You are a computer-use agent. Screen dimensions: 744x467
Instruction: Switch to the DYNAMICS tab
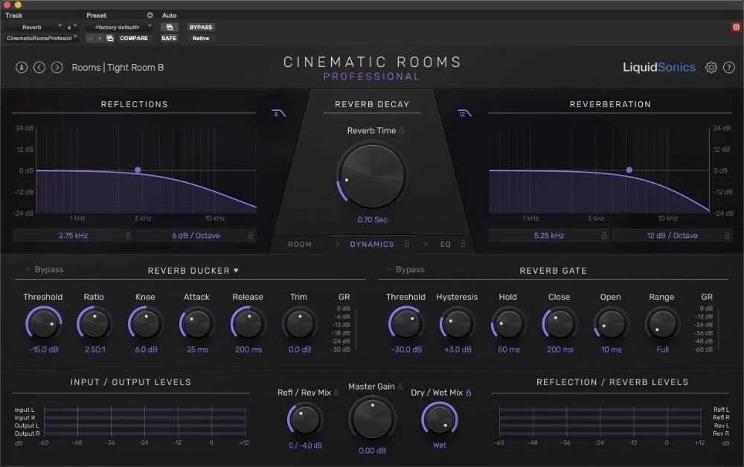pyautogui.click(x=372, y=244)
